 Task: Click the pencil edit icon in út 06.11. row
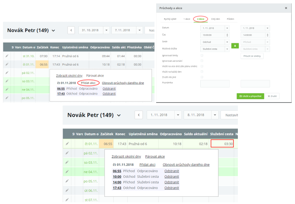pos(67,191)
